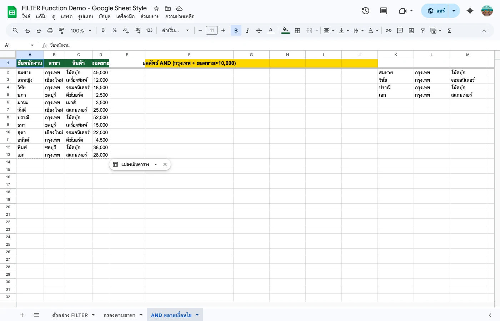Screen dimensions: 500x321
Task: Apply currency format with baht icon
Action: coord(103,30)
